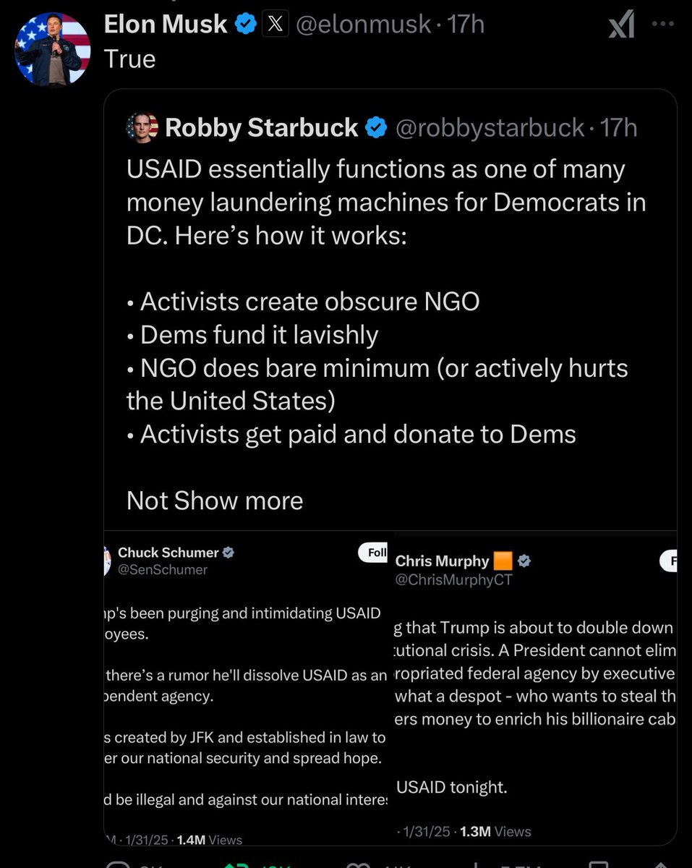This screenshot has height=868, width=692.
Task: Click the Elon Musk display name
Action: [166, 25]
